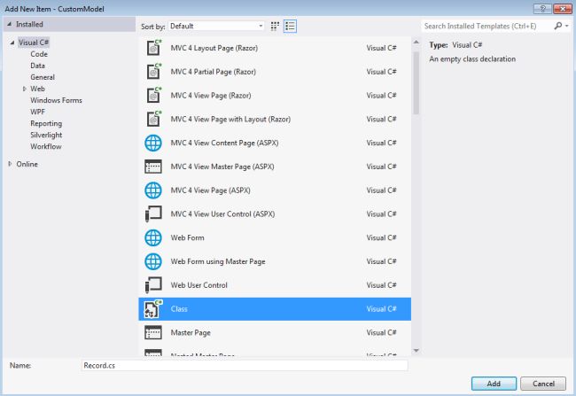Select MVC 4 View Content Page (ASPX) text

[x=224, y=143]
